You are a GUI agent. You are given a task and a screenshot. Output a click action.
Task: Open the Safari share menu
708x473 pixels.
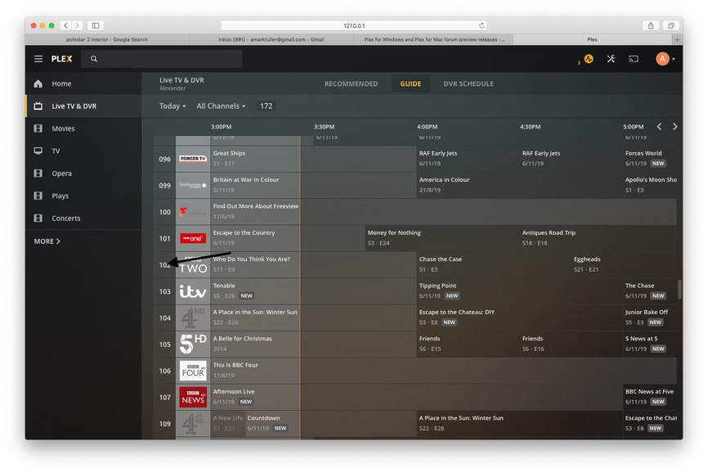coord(651,25)
